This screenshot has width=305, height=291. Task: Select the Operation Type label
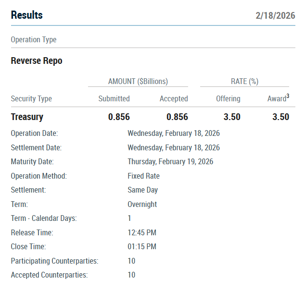point(34,39)
